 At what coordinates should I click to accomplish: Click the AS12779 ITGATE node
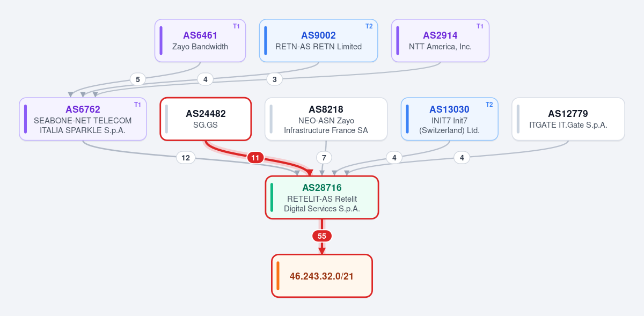pos(568,119)
